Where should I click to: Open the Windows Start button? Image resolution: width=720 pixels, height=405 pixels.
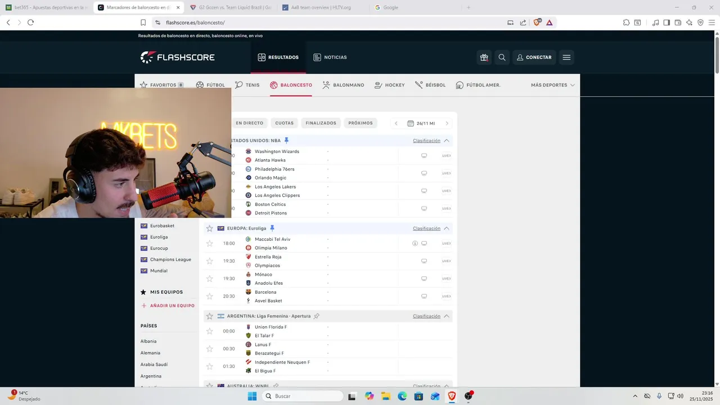(252, 396)
